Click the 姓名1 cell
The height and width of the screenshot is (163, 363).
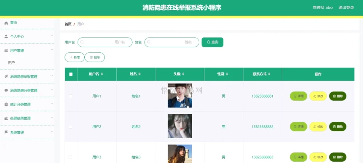136,96
